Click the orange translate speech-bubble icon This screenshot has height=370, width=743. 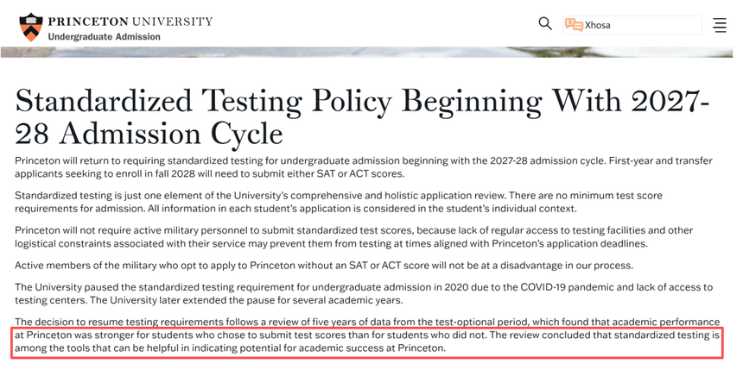[574, 25]
